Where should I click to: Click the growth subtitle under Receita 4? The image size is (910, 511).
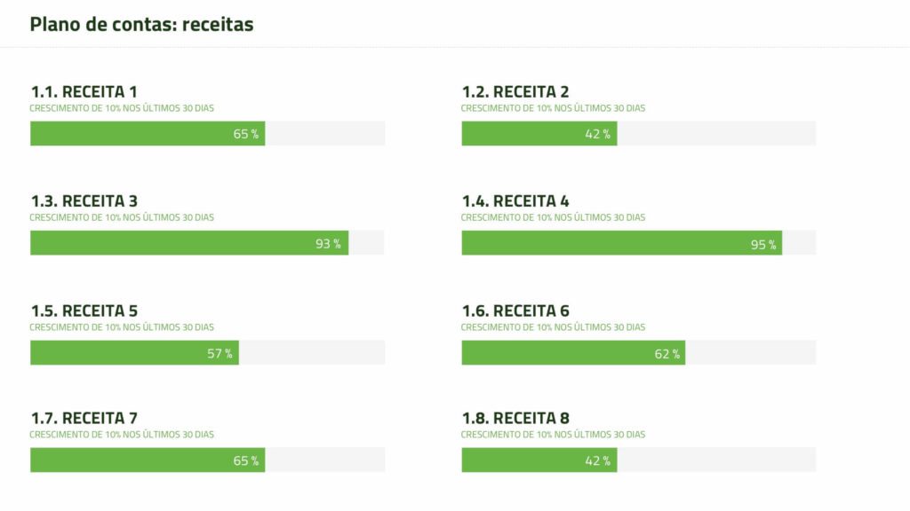553,217
